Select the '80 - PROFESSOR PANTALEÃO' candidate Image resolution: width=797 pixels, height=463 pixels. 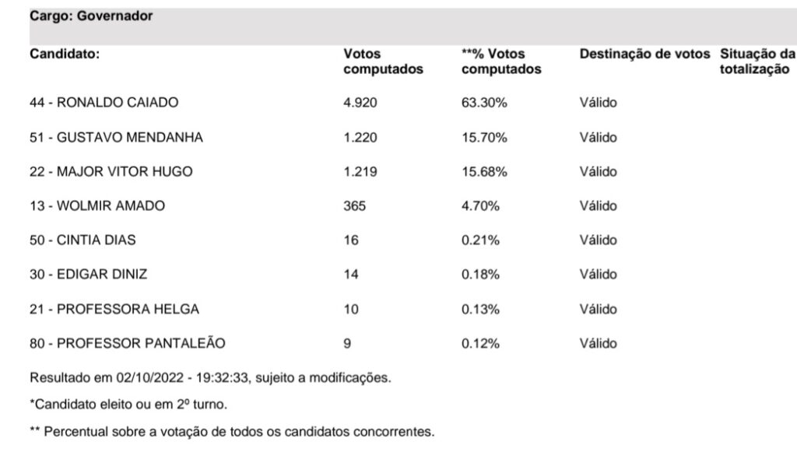coord(127,343)
